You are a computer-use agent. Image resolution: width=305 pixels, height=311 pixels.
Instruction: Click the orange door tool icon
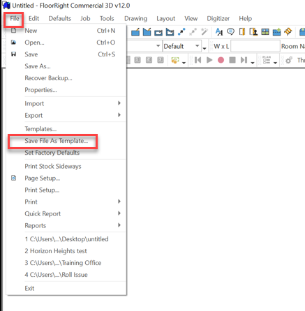pos(242,31)
